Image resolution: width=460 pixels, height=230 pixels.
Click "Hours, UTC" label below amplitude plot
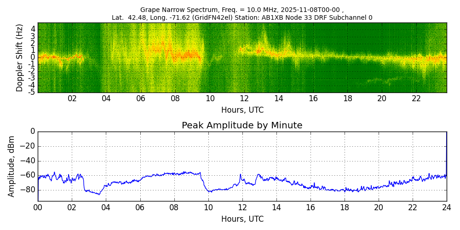point(242,219)
